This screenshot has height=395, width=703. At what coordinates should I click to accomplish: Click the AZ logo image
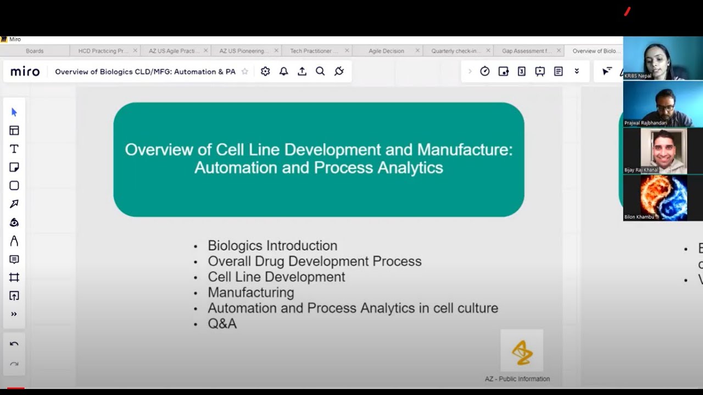[x=522, y=351]
